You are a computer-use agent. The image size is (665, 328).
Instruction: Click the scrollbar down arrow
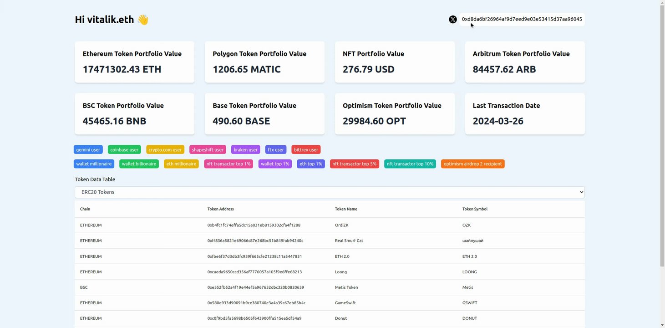(662, 325)
